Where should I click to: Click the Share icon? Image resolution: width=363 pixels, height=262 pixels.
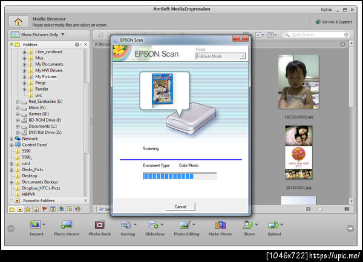(x=248, y=224)
